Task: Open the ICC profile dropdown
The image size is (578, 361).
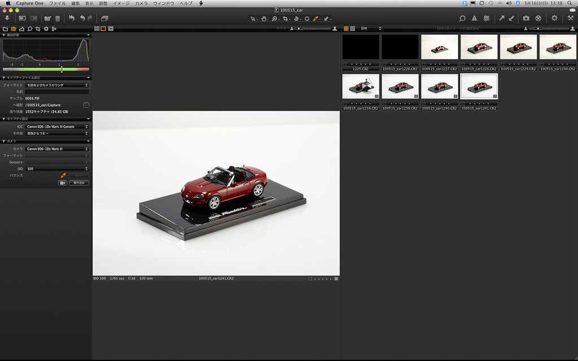Action: click(x=58, y=126)
